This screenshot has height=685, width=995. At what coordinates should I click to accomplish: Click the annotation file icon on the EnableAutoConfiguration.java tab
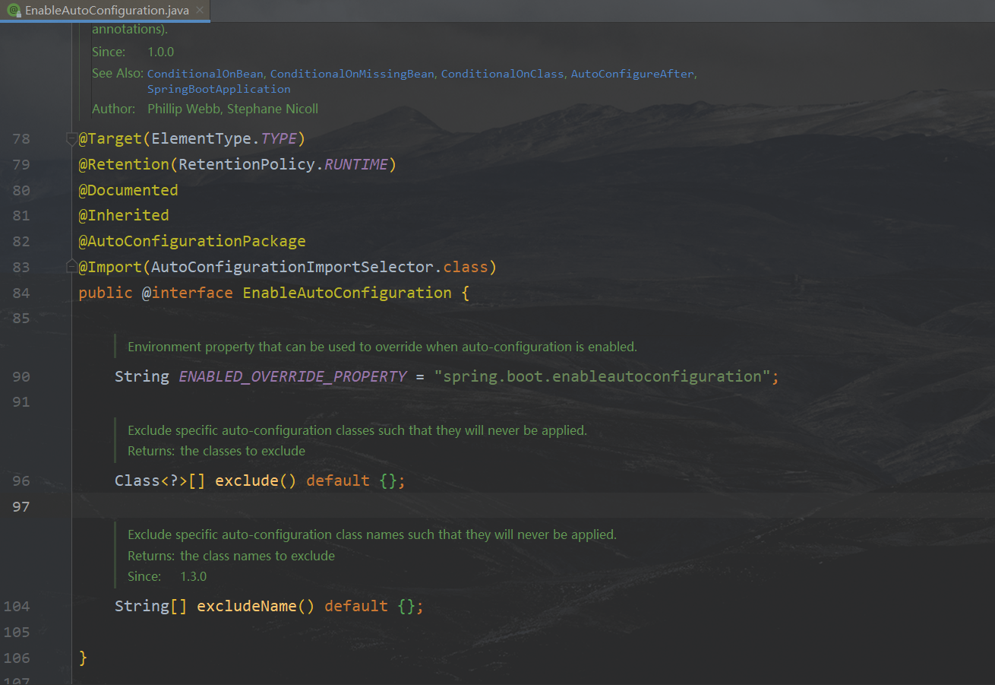click(x=13, y=11)
